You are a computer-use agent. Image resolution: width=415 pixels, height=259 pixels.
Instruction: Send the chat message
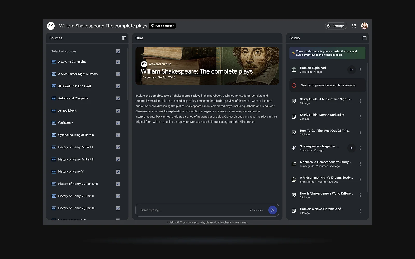(x=273, y=210)
